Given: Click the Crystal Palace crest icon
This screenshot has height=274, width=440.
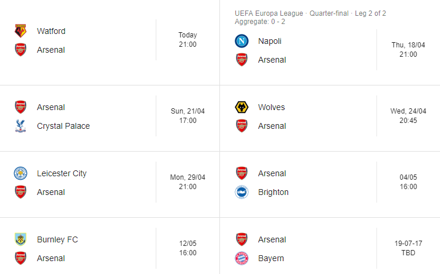Looking at the screenshot, I should point(21,126).
